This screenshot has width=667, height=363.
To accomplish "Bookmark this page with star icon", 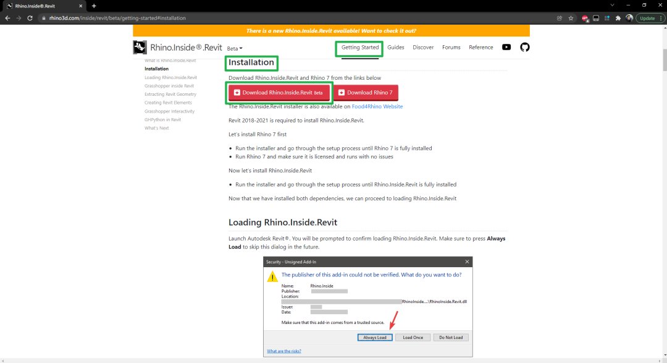I will pyautogui.click(x=571, y=19).
